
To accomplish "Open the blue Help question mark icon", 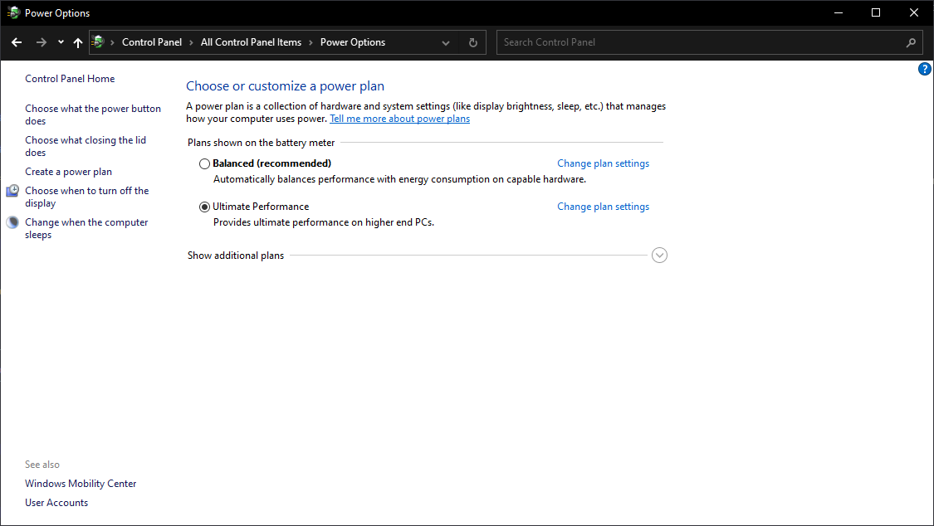I will pyautogui.click(x=924, y=70).
